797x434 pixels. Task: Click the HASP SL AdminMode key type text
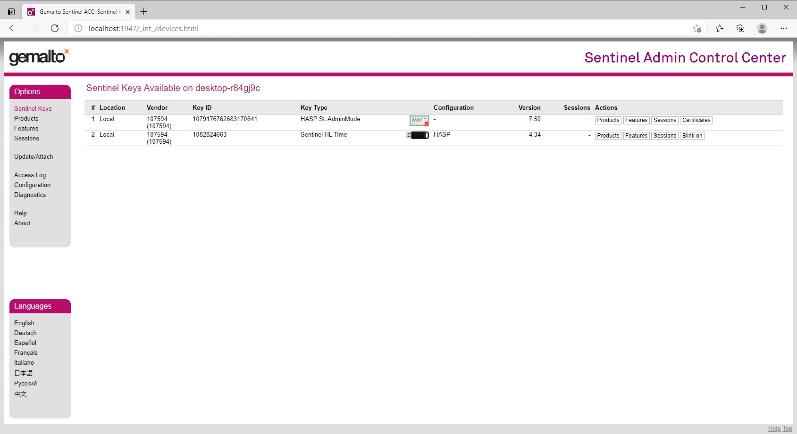[330, 119]
